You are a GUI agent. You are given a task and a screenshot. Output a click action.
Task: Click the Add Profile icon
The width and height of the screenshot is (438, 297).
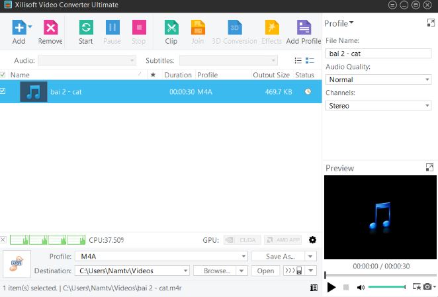304,27
